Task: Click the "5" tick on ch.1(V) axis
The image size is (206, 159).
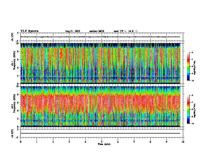Action: pos(18,33)
